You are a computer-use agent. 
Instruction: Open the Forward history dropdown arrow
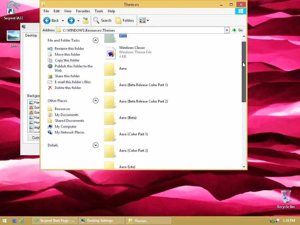pos(78,21)
